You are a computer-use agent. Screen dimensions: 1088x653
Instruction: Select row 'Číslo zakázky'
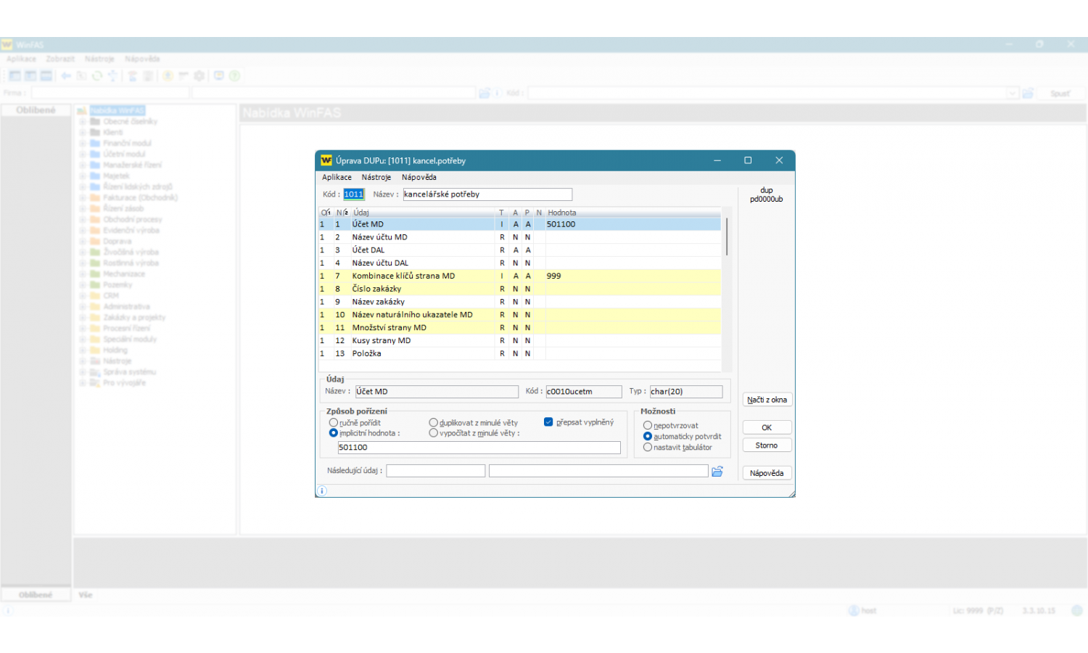520,289
